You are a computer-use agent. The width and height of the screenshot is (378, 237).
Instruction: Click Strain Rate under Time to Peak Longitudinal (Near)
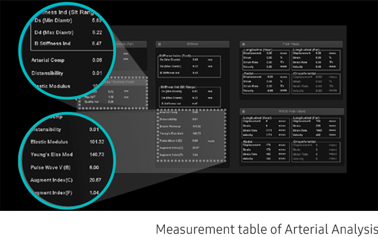tap(250, 130)
